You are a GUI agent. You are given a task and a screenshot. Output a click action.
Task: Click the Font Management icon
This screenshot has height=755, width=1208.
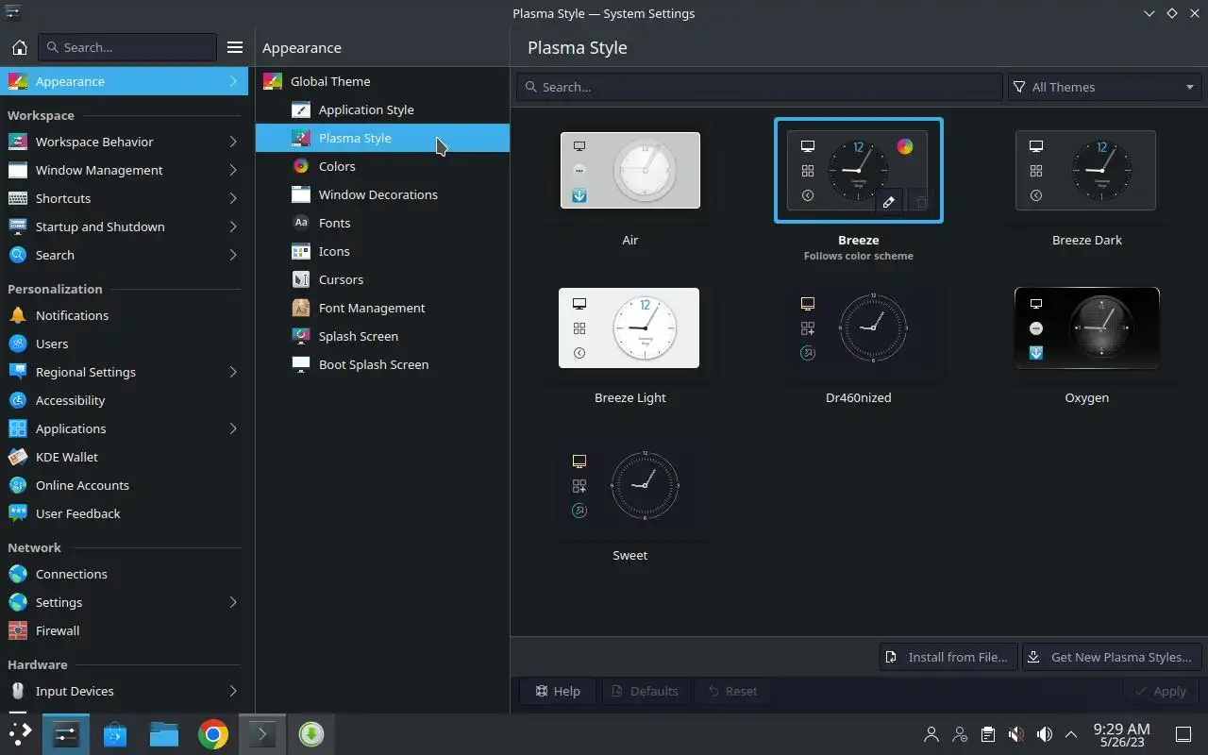[x=301, y=308]
